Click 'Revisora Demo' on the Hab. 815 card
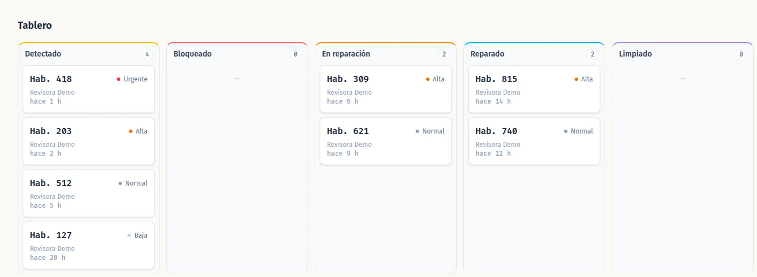757x277 pixels. [x=498, y=93]
